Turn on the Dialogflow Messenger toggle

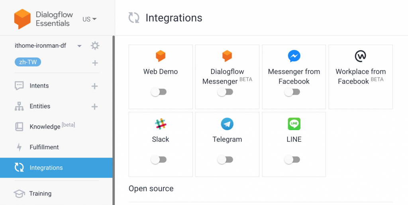pyautogui.click(x=225, y=92)
